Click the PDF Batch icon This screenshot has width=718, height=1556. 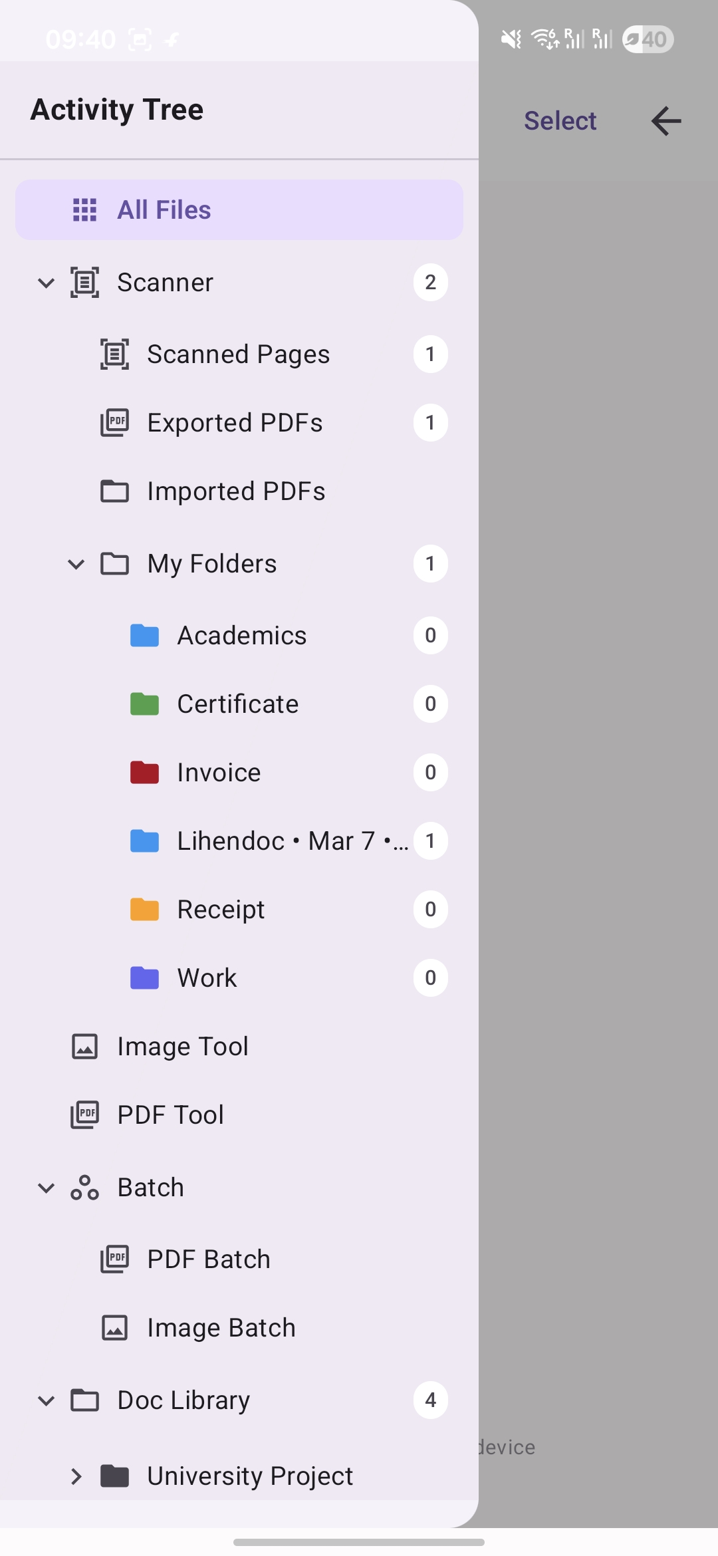[x=114, y=1259]
